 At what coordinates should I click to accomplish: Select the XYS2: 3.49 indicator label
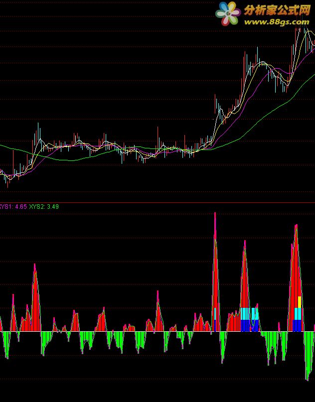point(44,207)
